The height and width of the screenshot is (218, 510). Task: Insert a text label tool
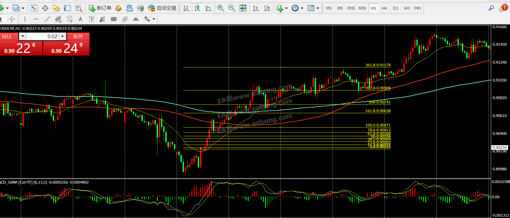click(91, 19)
